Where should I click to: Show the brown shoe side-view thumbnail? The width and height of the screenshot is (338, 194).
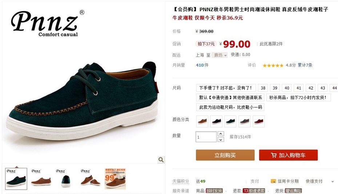[x=41, y=179]
